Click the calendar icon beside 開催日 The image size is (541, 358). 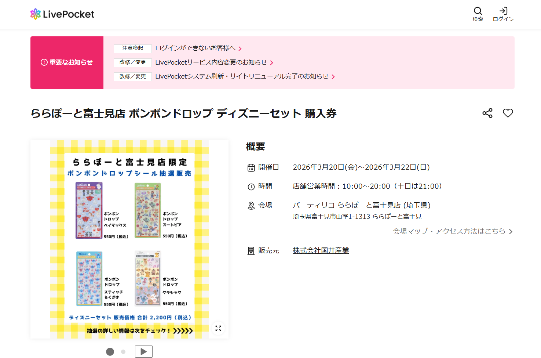(x=251, y=167)
